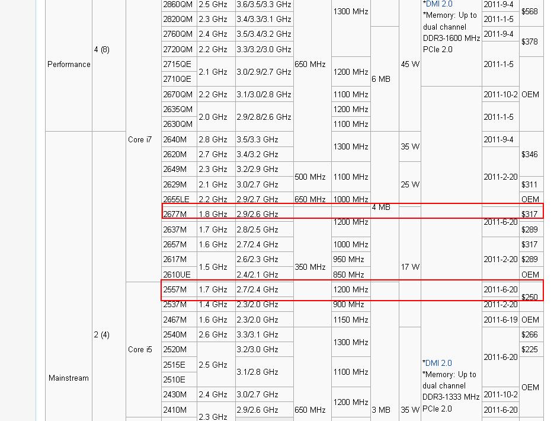Select the 2467M model cell
Screen dimensions: 554x421
[179, 320]
